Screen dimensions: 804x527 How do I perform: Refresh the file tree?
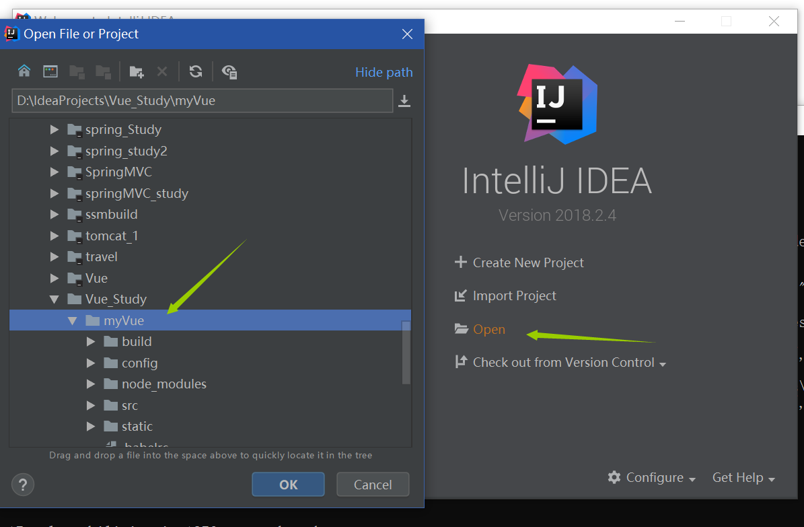point(195,71)
